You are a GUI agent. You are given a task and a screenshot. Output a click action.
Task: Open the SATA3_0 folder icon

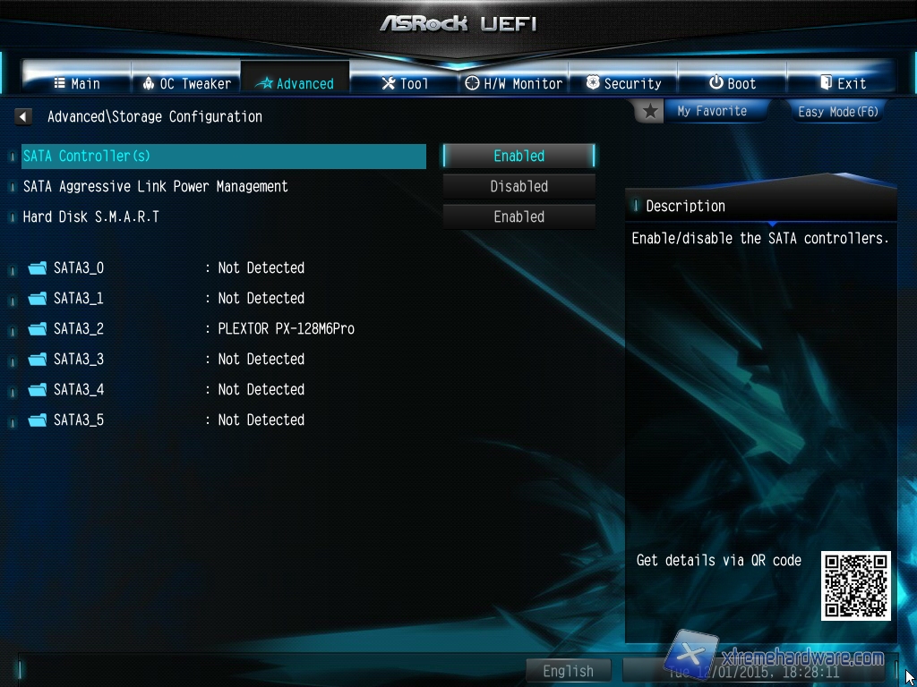(38, 268)
